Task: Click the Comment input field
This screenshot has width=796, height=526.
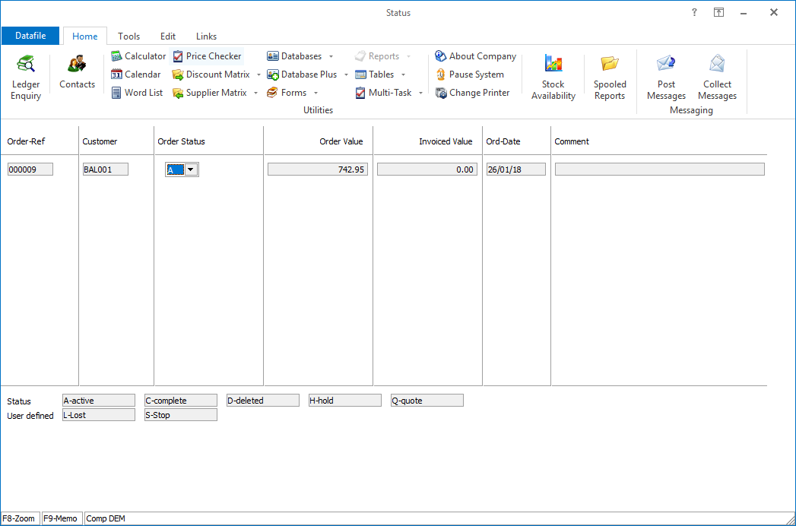Action: 659,170
